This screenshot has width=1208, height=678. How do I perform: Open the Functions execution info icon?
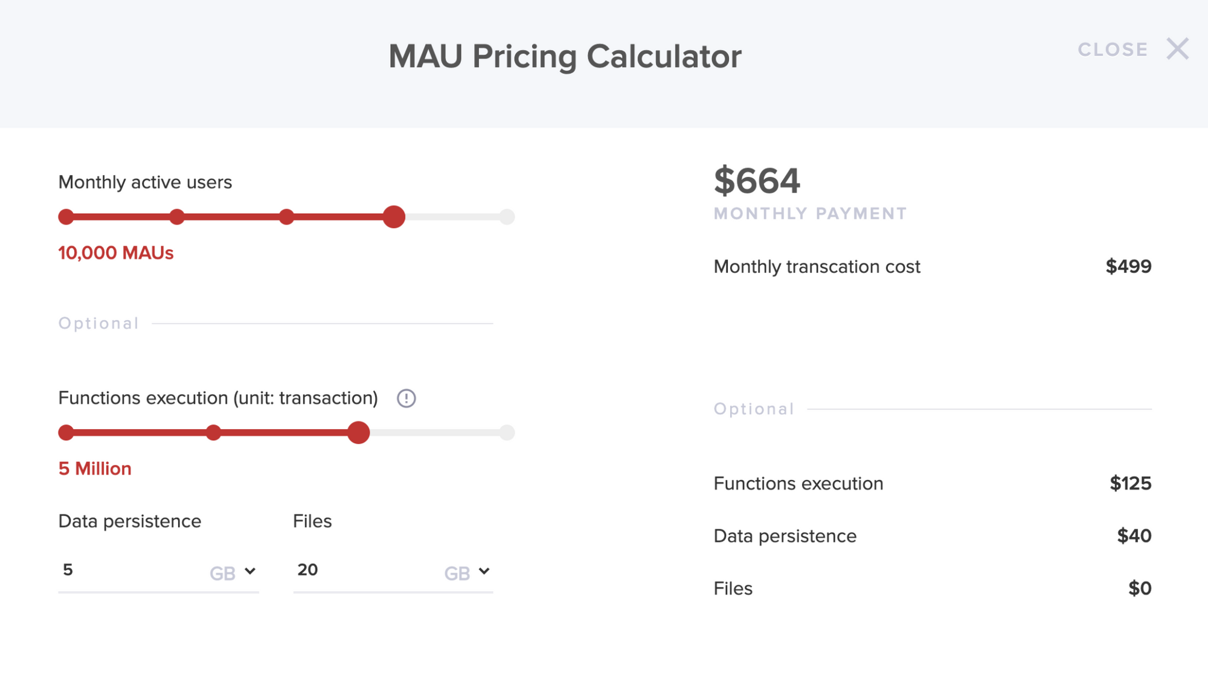[x=406, y=398]
